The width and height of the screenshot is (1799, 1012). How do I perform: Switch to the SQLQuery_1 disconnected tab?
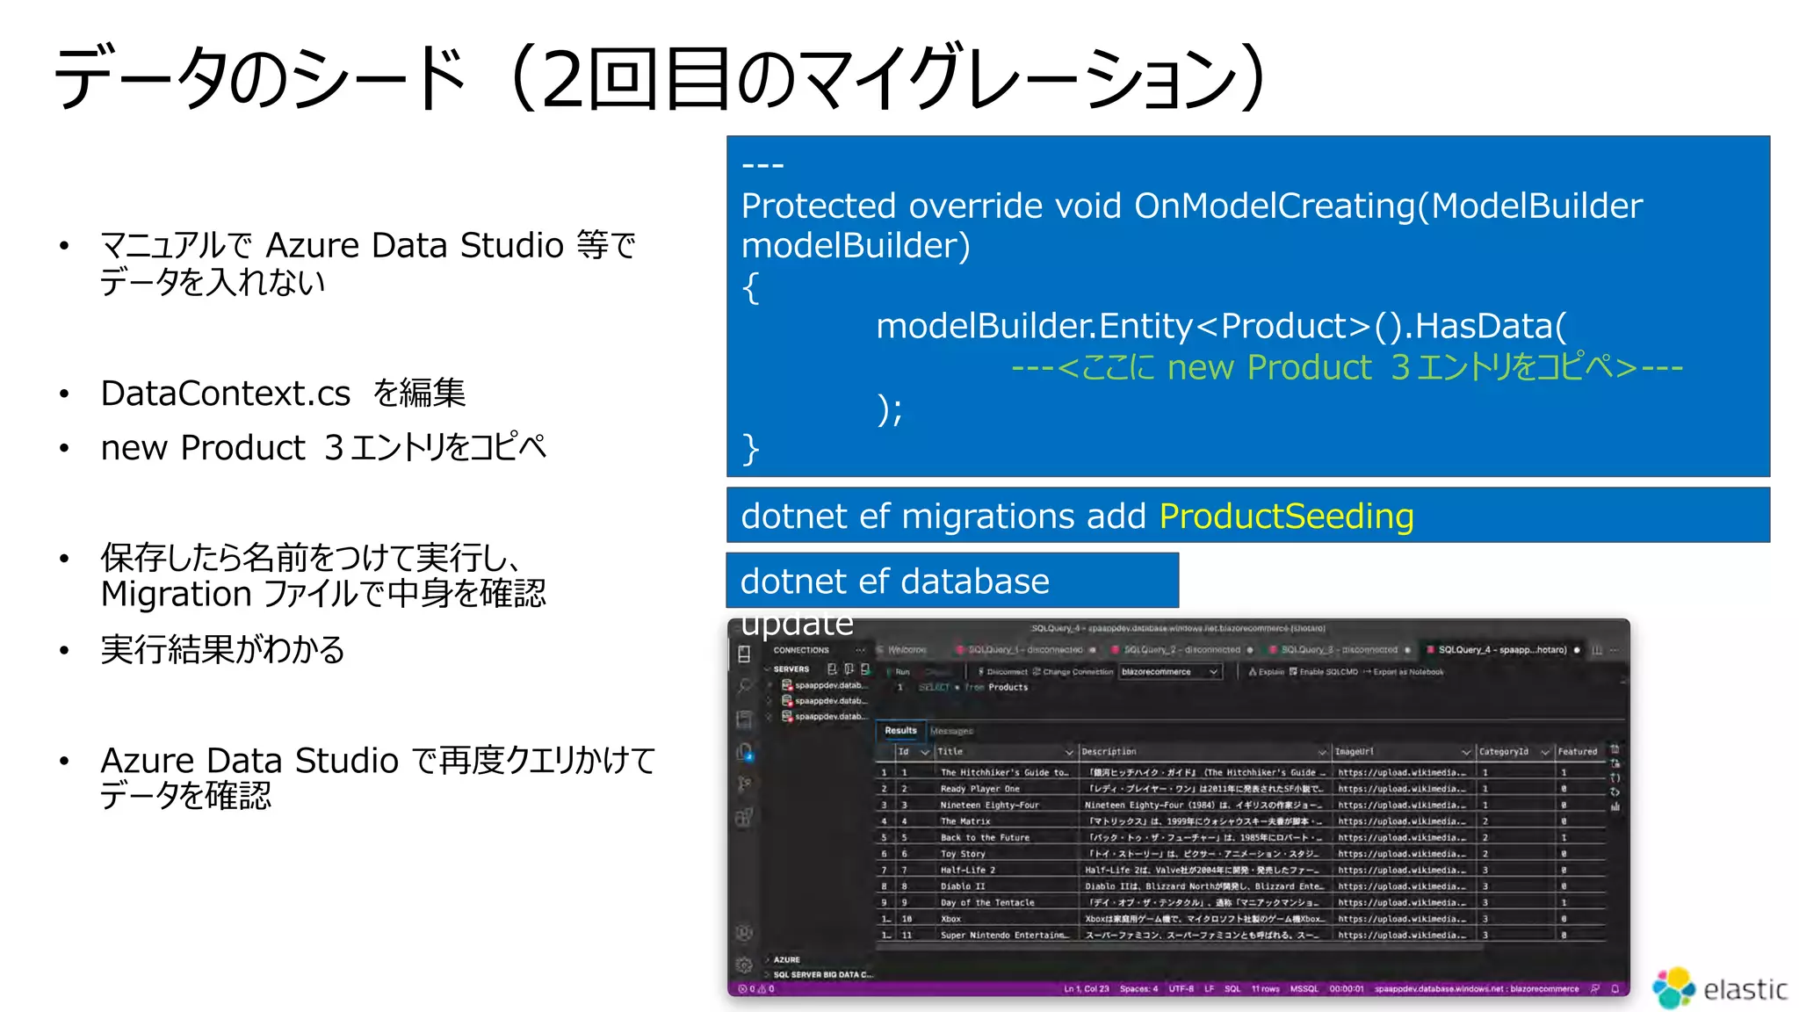click(1025, 650)
